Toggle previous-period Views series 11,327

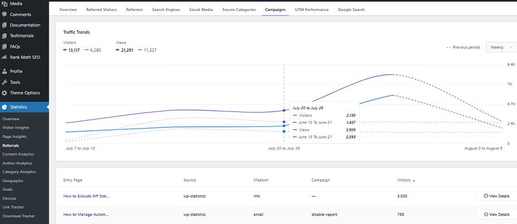pos(148,50)
